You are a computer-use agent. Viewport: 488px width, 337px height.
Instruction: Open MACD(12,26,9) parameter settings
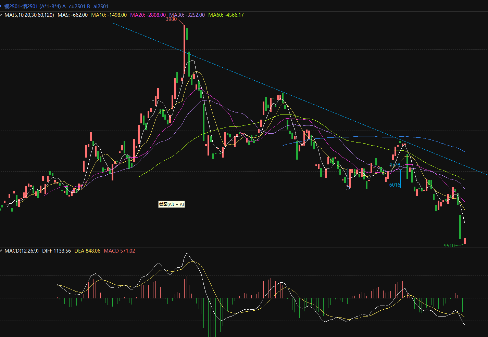coord(21,251)
